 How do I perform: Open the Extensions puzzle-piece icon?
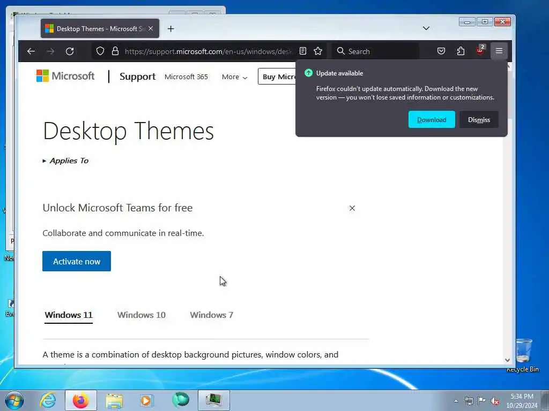click(461, 51)
